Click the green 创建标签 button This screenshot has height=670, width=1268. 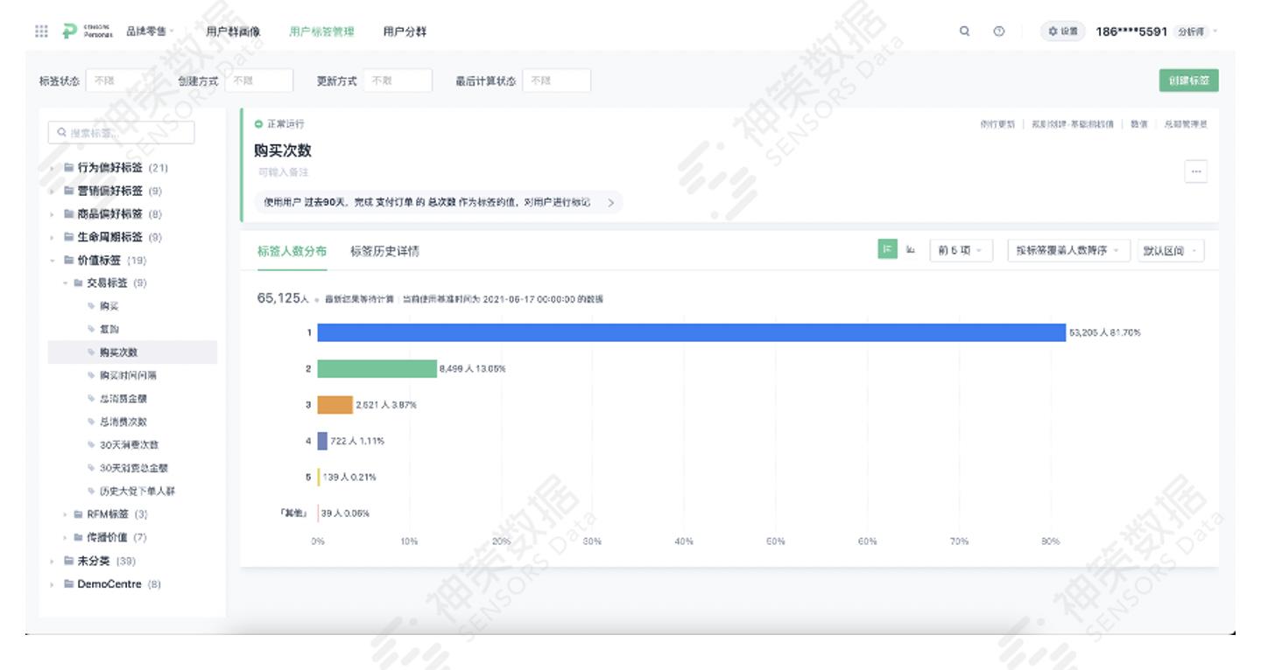click(1188, 80)
